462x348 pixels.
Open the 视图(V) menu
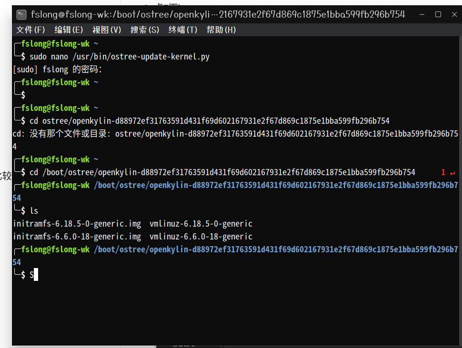point(107,30)
